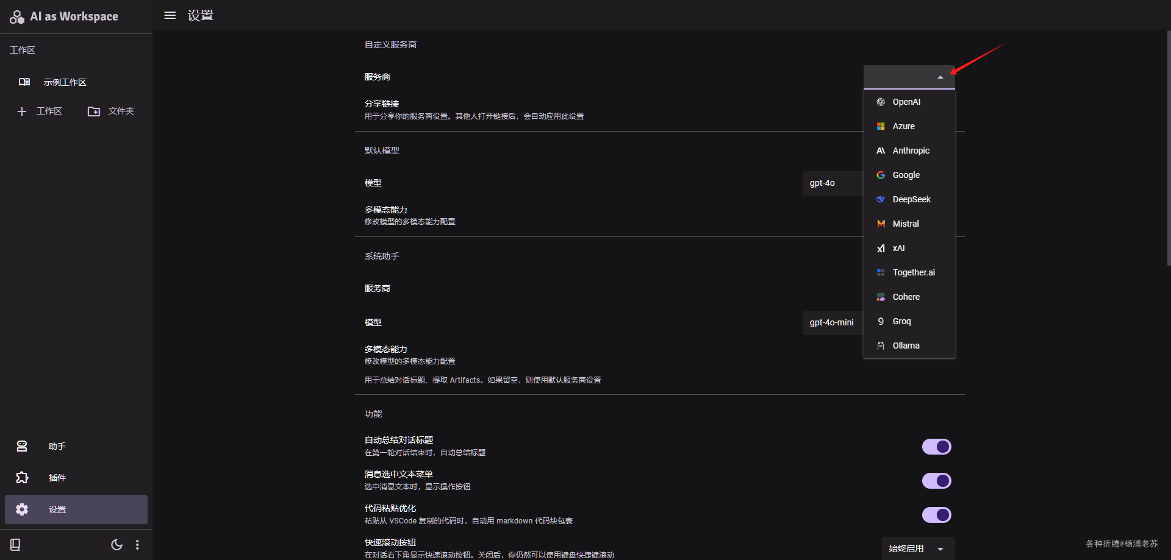Click the gpt-4o model input field

(x=833, y=183)
